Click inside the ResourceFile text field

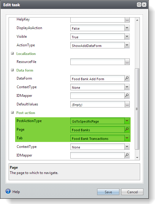[x=98, y=62]
